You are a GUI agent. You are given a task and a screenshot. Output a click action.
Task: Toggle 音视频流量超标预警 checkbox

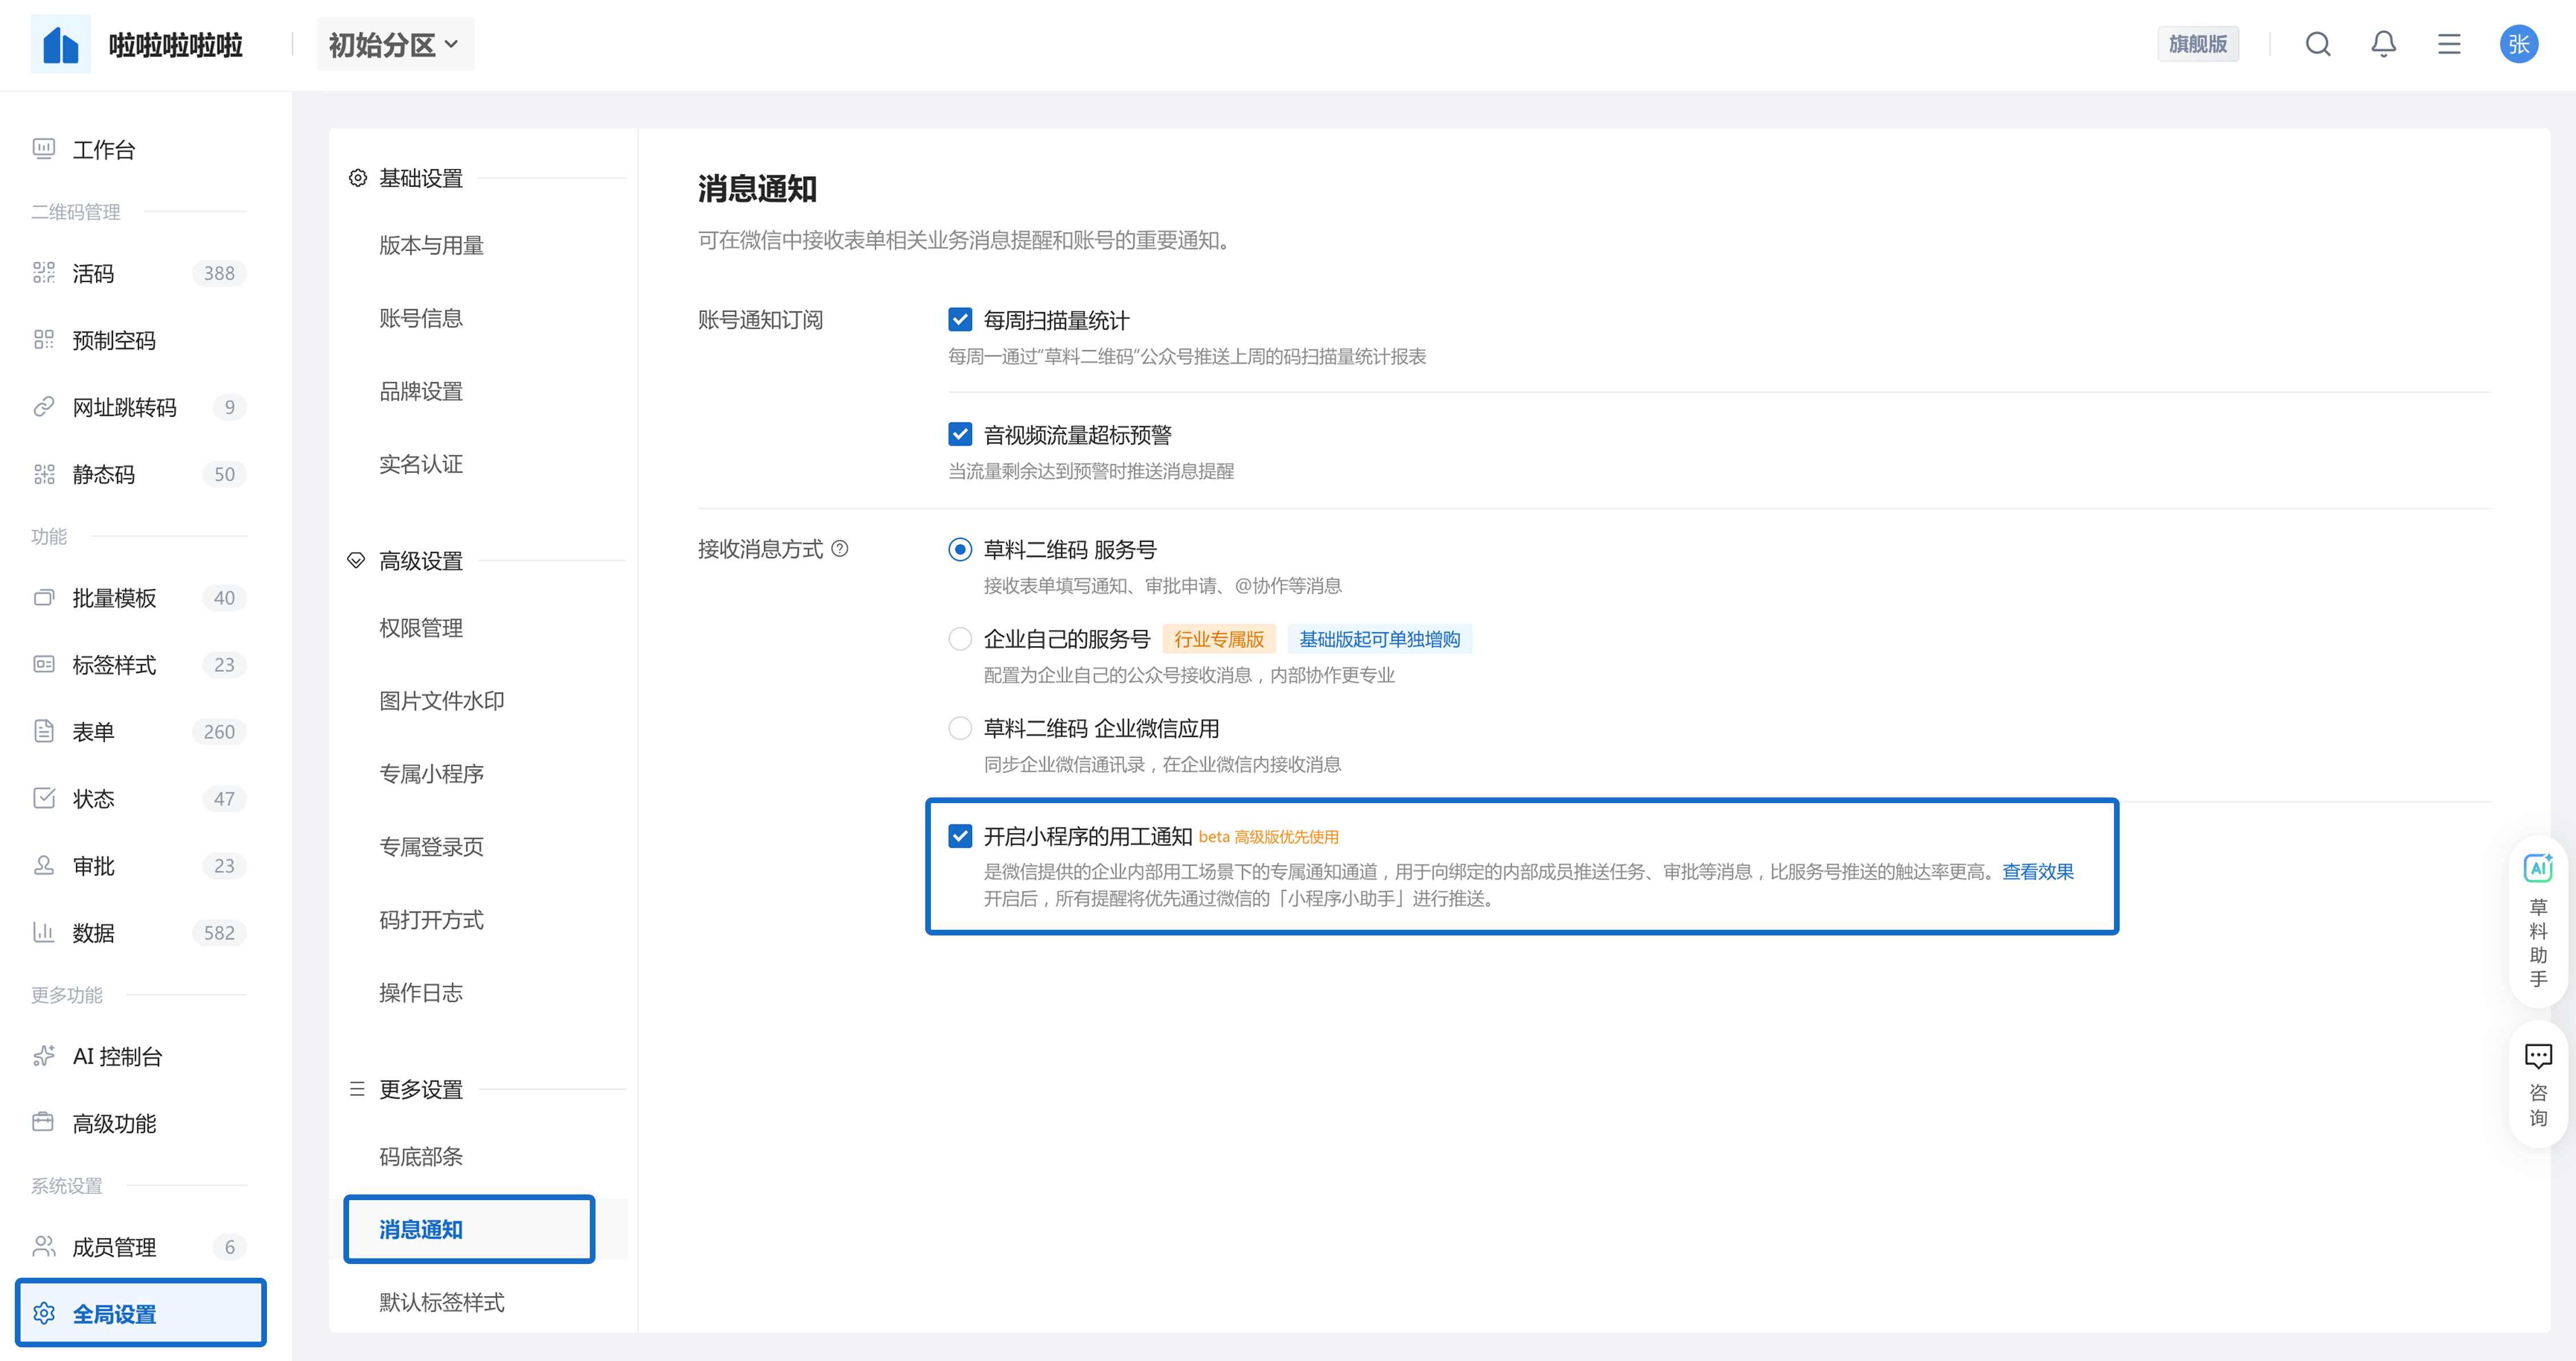[x=960, y=434]
